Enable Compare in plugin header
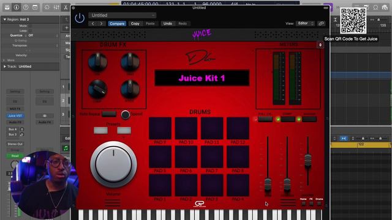 coord(117,23)
